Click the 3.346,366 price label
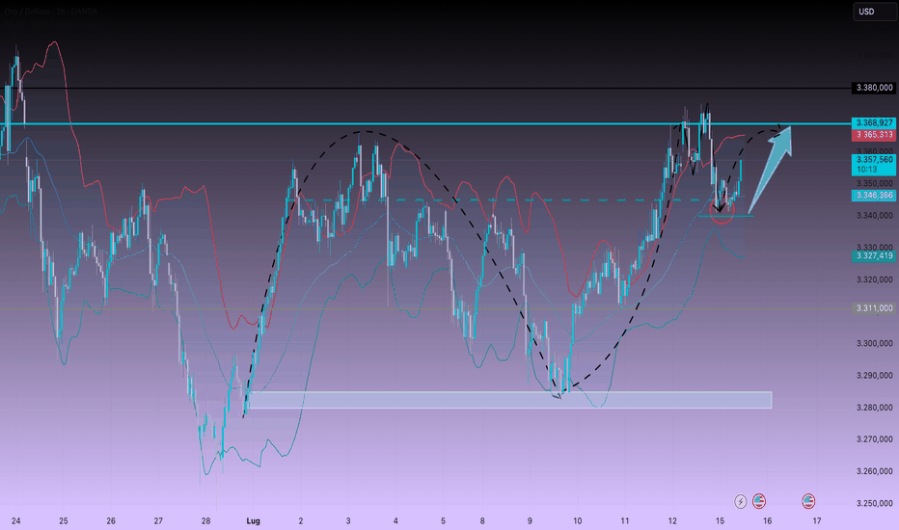899x530 pixels. coord(874,196)
